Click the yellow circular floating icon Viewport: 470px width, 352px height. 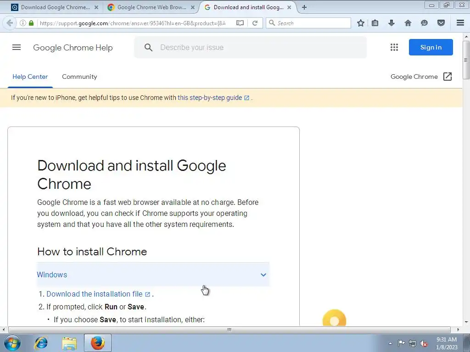(334, 318)
